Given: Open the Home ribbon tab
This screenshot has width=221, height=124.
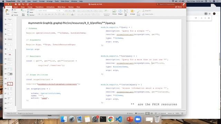Looking at the screenshot, I should coord(8,7).
